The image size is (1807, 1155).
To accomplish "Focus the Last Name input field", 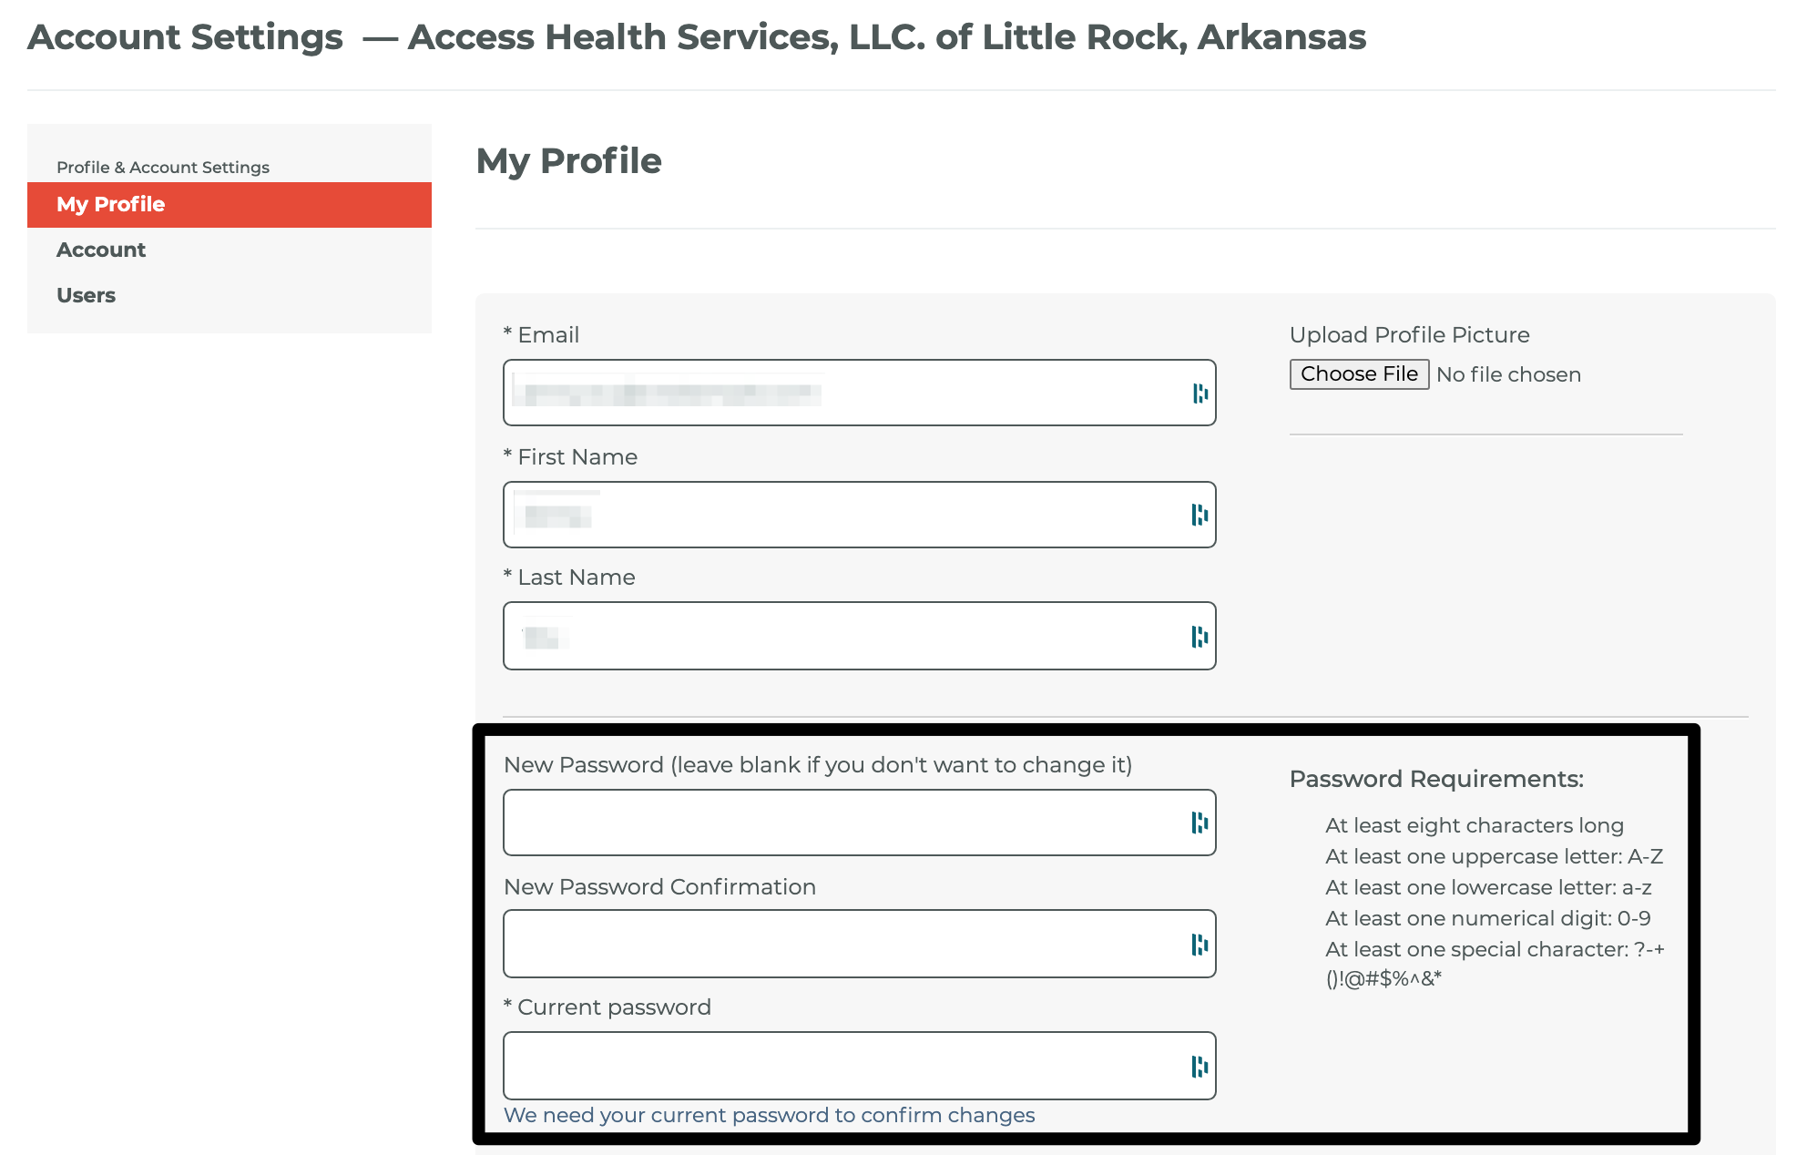I will tap(859, 636).
